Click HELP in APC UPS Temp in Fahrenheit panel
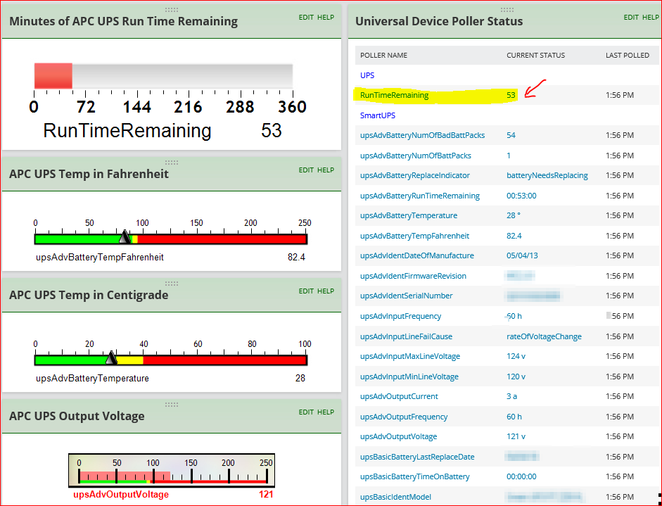 pos(326,170)
